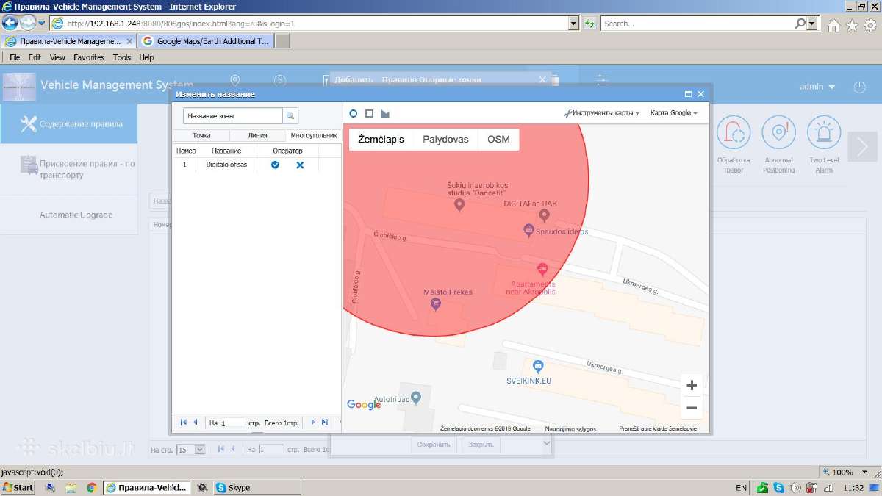Click the zone name search field
The image size is (882, 496).
click(232, 116)
